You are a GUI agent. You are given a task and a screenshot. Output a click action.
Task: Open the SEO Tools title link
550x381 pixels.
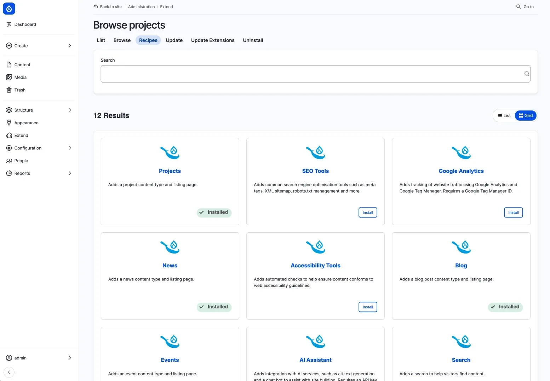[315, 171]
